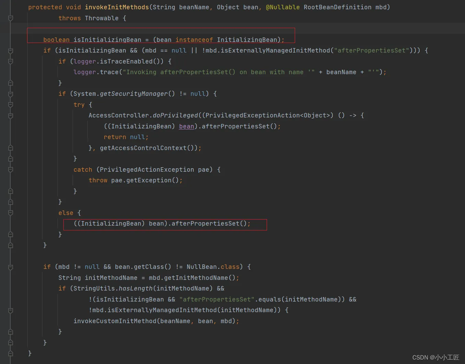Collapse the fold at 'throws Throwable {' line
Image resolution: width=465 pixels, height=364 pixels.
pos(11,18)
